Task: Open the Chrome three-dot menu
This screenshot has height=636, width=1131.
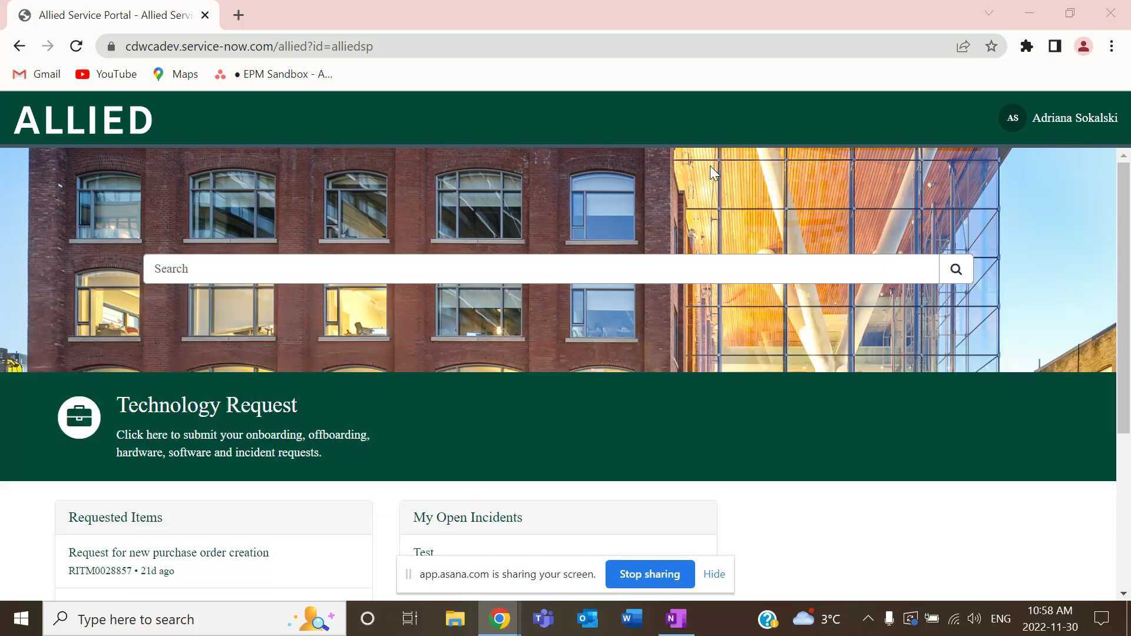Action: point(1112,46)
